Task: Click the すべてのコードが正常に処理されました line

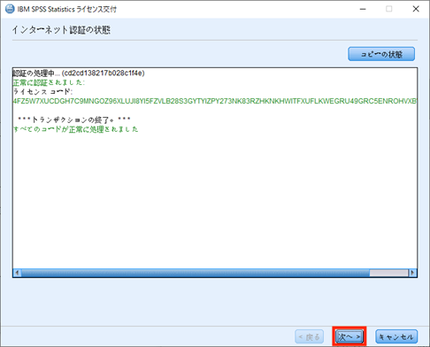Action: pyautogui.click(x=76, y=129)
